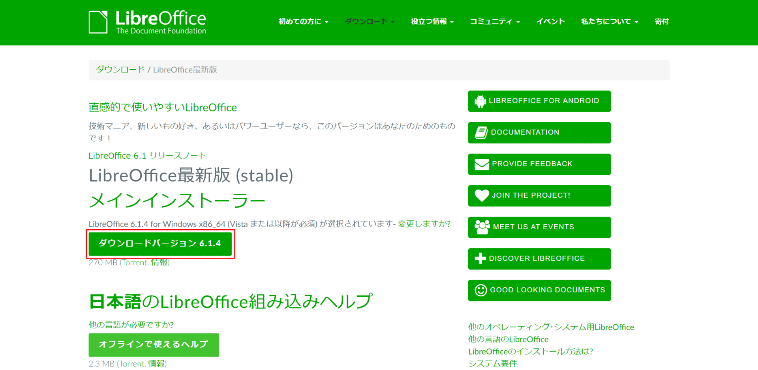Click the smiley icon on Good Looking Documents

(x=480, y=290)
